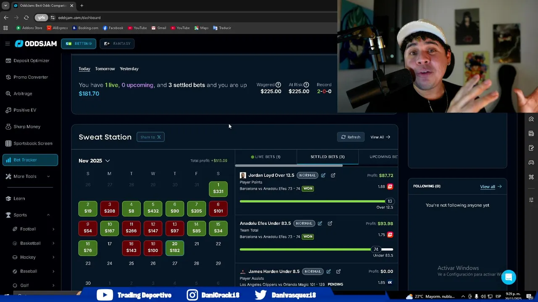
Task: Select the Yesterday tab
Action: click(x=129, y=69)
